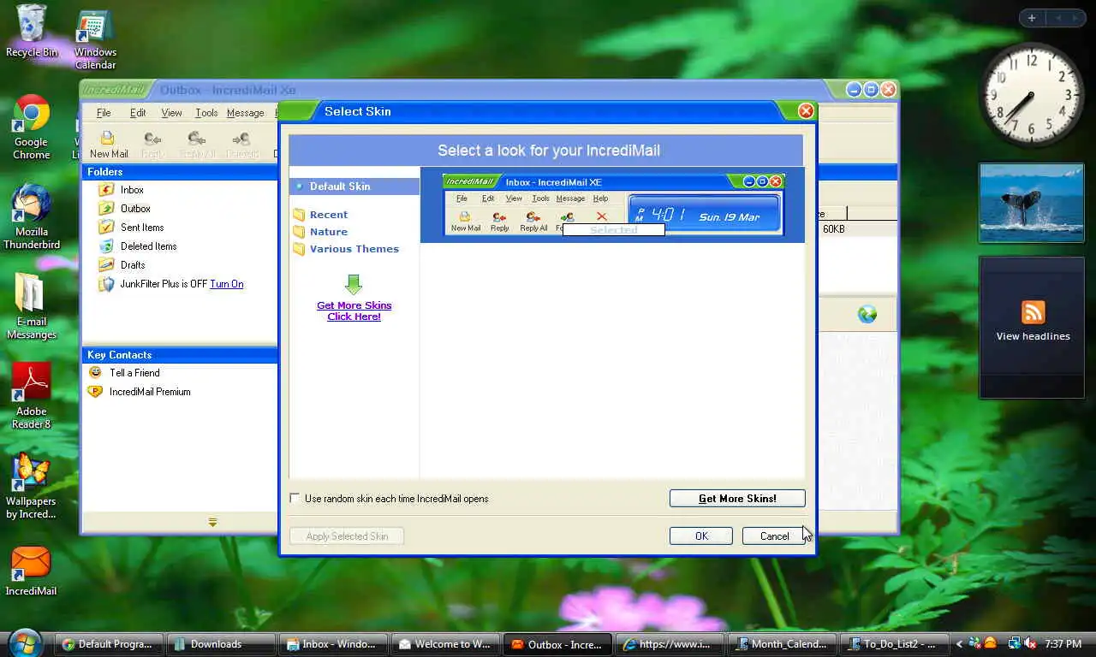The image size is (1096, 657).
Task: Click analog clock gadget
Action: point(1032,95)
